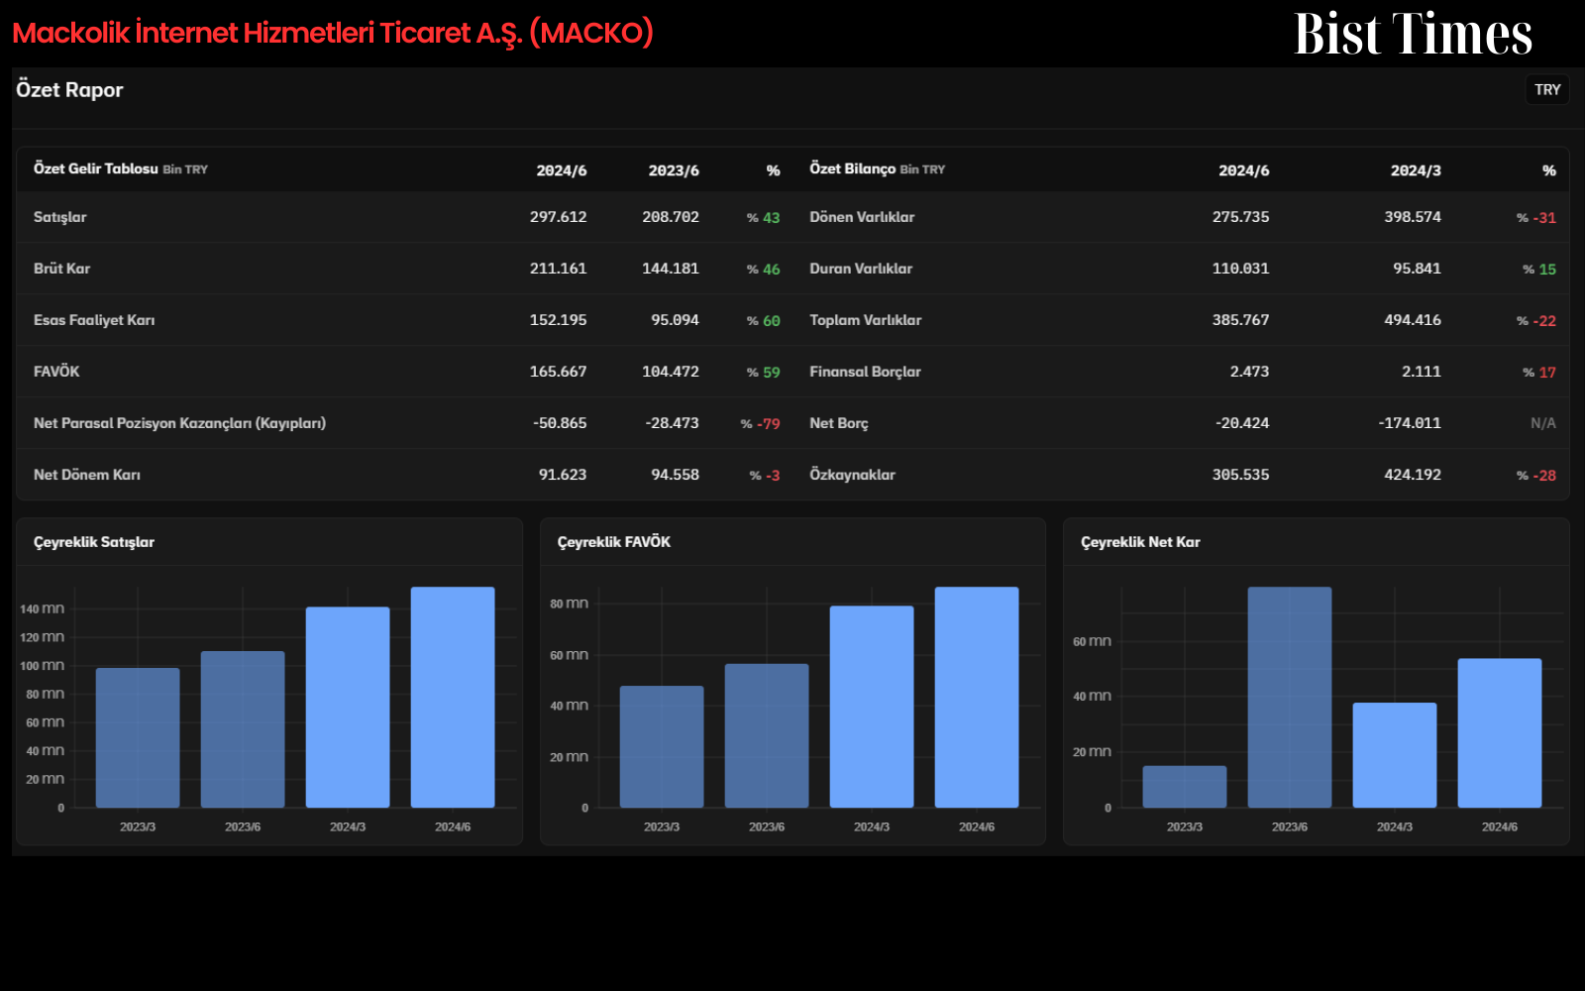Select Net Borç value -20.424
Image resolution: width=1585 pixels, height=991 pixels.
tap(1242, 423)
